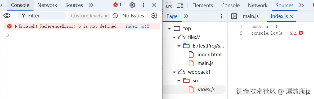Image resolution: width=314 pixels, height=99 pixels.
Task: Click the index.js file icon in tree
Action: tap(191, 89)
